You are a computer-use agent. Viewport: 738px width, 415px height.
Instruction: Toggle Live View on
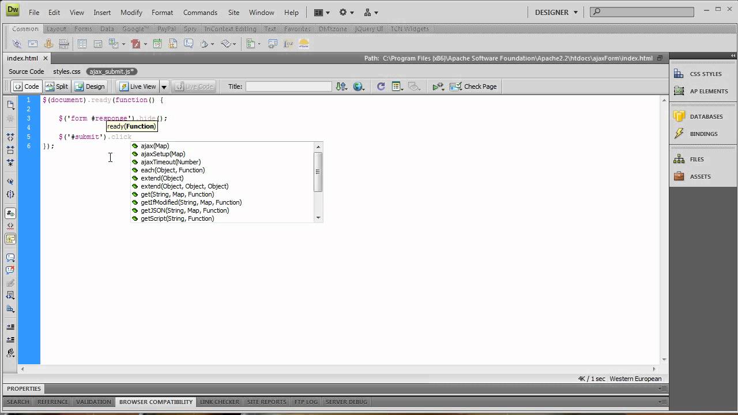(138, 86)
